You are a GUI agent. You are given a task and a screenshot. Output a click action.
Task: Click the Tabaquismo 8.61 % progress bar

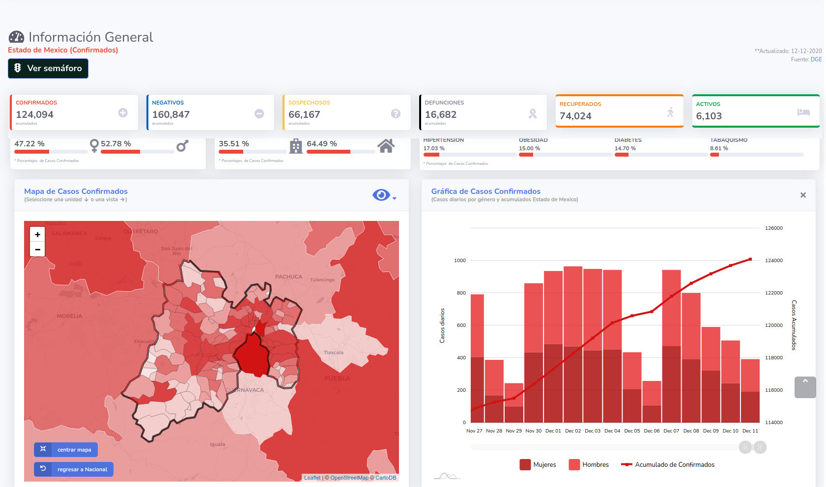[757, 155]
